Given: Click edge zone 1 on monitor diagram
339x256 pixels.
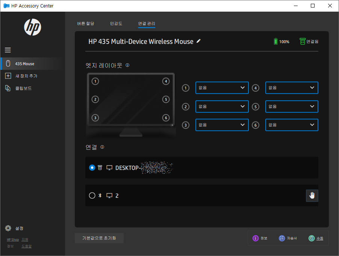Looking at the screenshot, I should [x=95, y=81].
